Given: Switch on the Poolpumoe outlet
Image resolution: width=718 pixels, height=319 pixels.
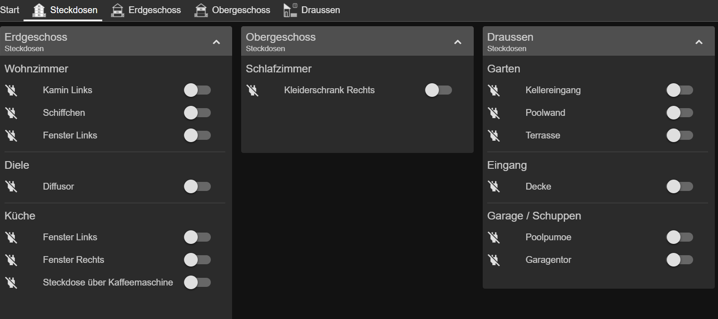Looking at the screenshot, I should pyautogui.click(x=680, y=237).
